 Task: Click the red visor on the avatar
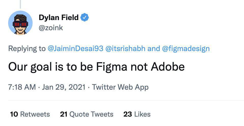(20, 24)
